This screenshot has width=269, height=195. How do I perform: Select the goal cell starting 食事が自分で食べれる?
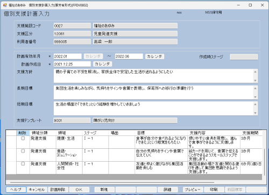[161, 142]
